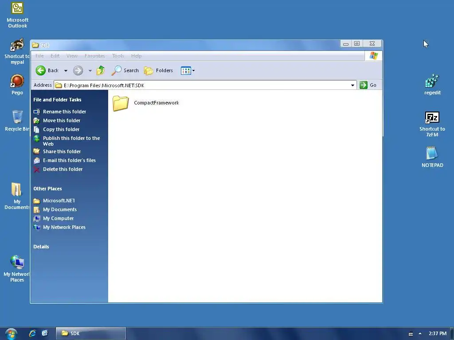Open the File menu
Screen dimensions: 454x340
click(x=39, y=56)
